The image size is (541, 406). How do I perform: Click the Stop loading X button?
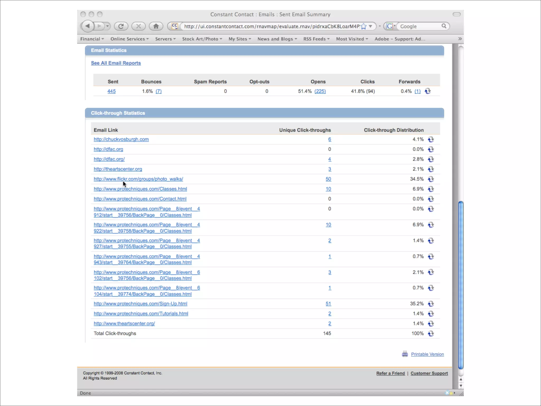138,26
